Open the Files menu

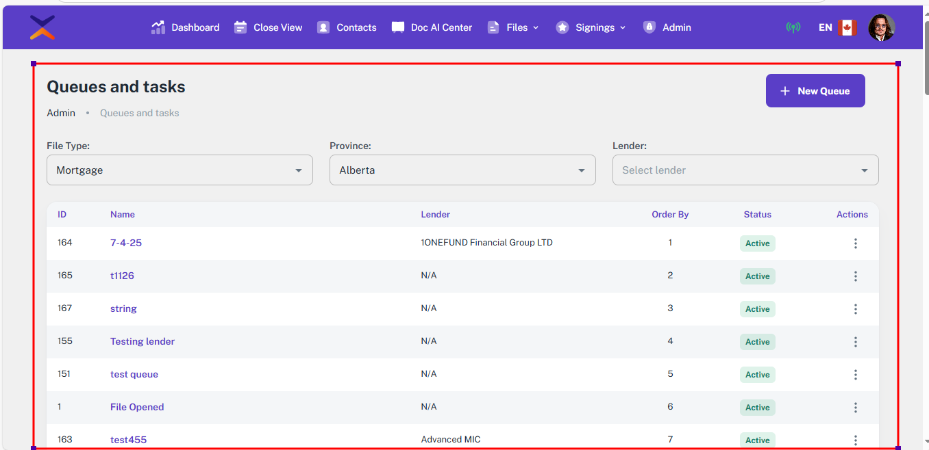(513, 27)
